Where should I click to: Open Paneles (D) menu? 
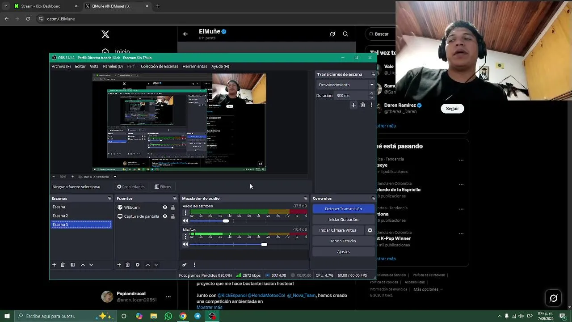coord(113,66)
